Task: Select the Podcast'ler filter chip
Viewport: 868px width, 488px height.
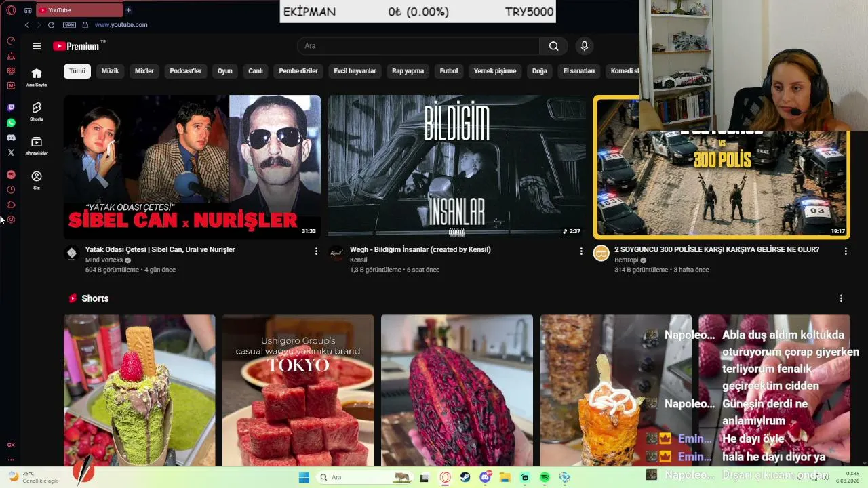Action: [186, 71]
